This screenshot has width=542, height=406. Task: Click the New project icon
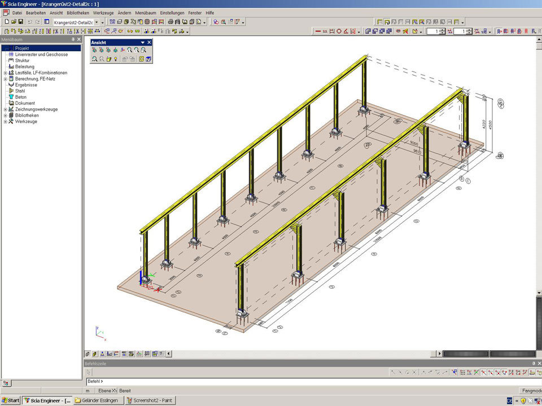click(x=6, y=22)
